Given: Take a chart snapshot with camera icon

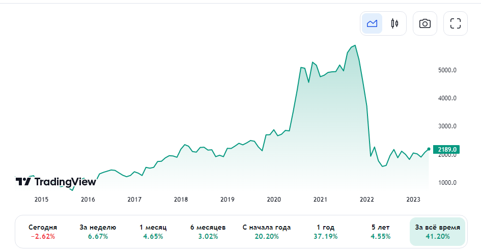Looking at the screenshot, I should 425,23.
